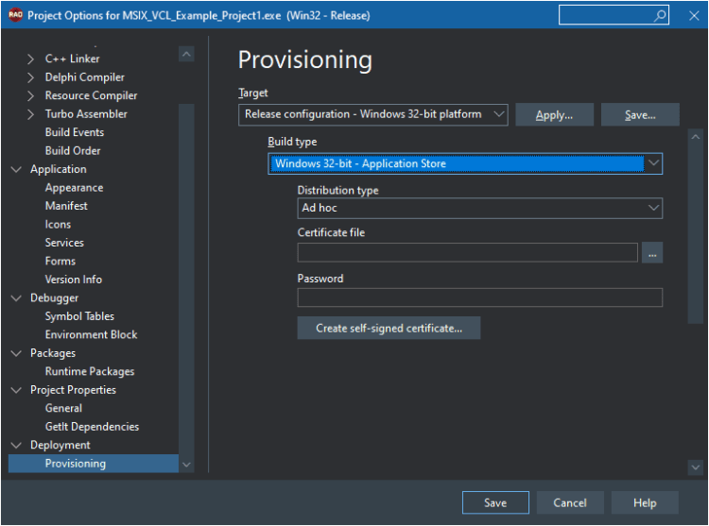Collapse the Application tree node

16,169
